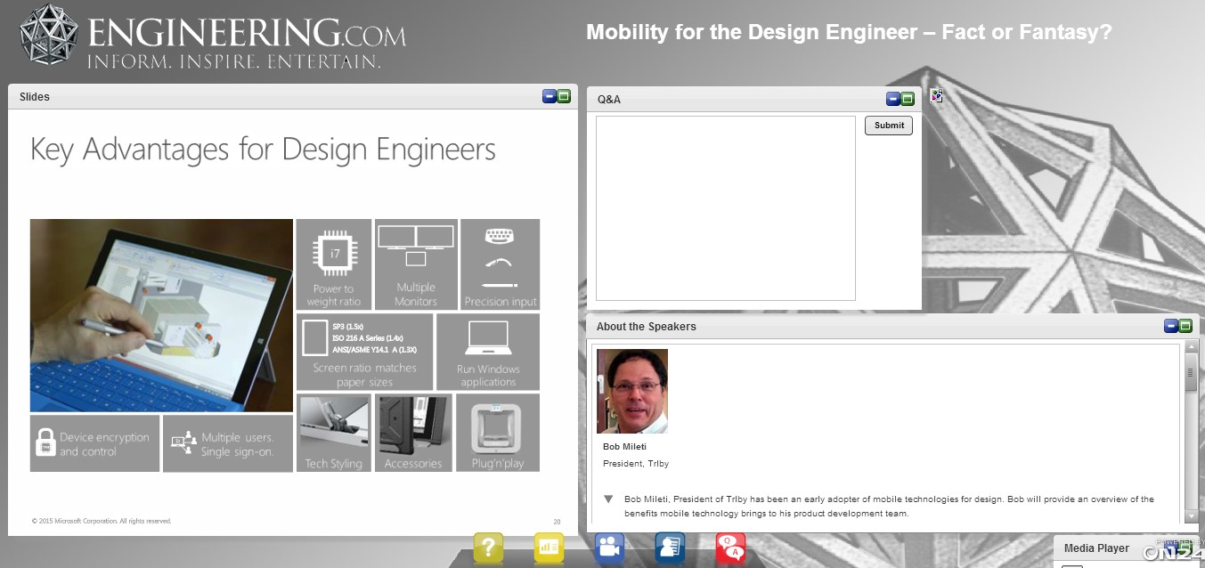This screenshot has width=1205, height=568.
Task: Maximize the Slides panel
Action: (x=564, y=96)
